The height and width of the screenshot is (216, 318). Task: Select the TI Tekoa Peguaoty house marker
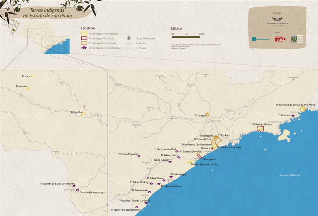pyautogui.click(x=139, y=156)
